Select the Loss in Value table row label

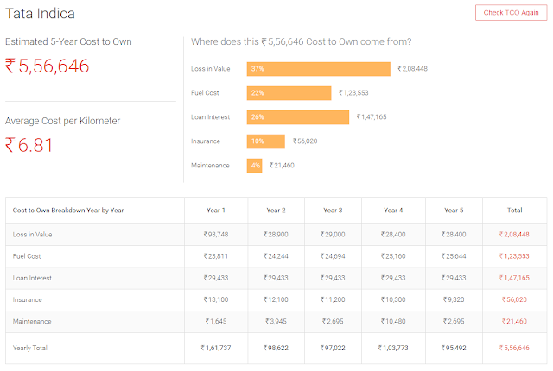point(33,235)
